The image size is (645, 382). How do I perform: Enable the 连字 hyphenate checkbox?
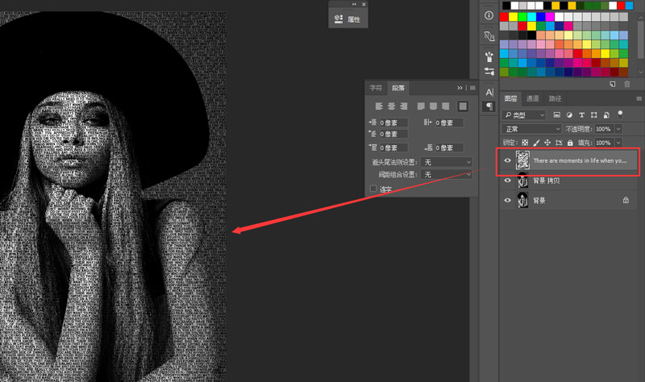tap(373, 189)
